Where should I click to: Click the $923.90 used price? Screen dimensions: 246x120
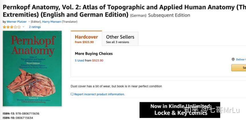(x=97, y=61)
